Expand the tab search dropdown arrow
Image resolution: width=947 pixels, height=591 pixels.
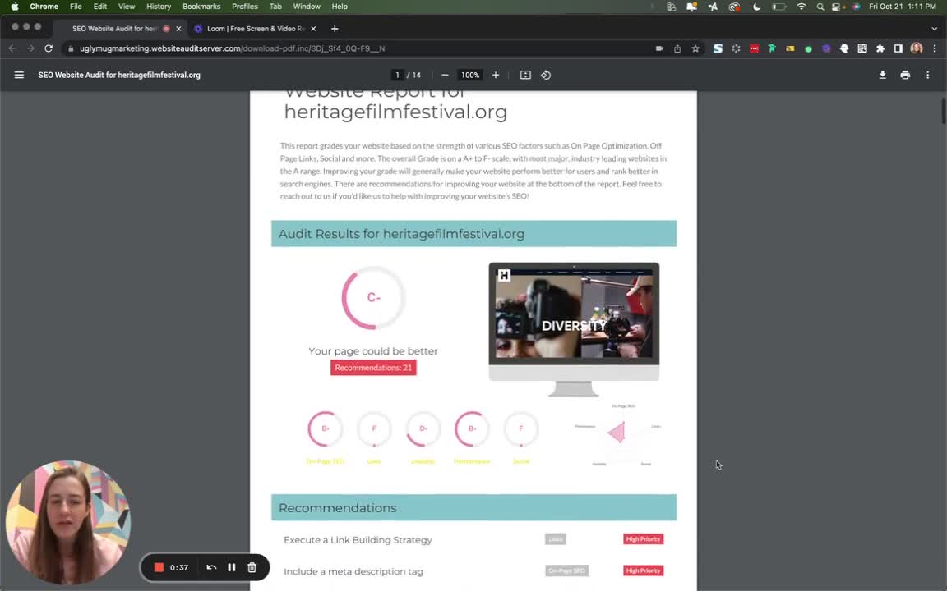click(x=935, y=29)
